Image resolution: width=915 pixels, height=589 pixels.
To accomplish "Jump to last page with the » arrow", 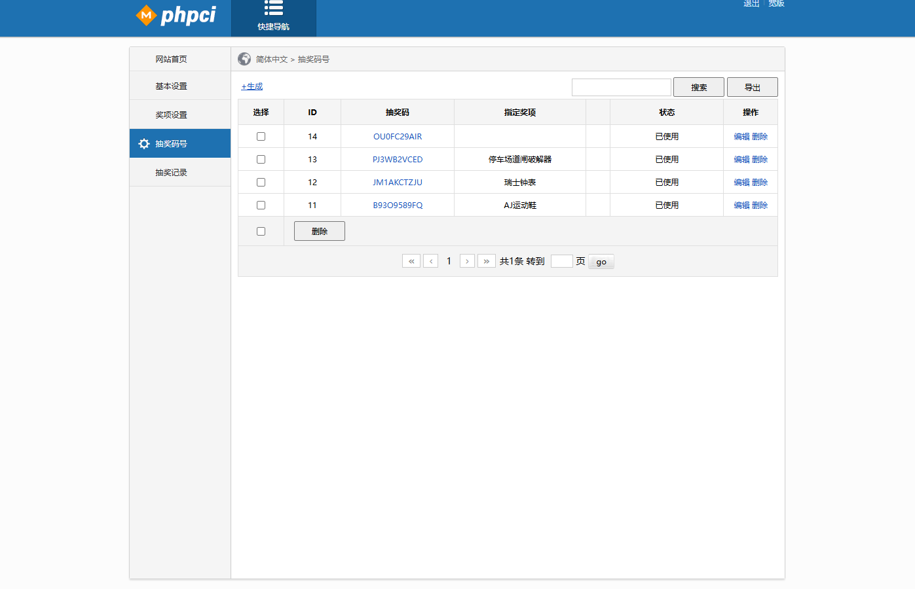I will coord(487,260).
